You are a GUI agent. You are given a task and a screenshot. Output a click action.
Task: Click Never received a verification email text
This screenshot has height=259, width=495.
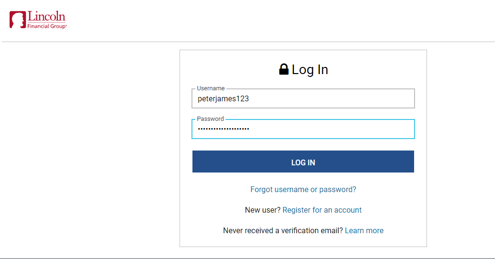click(x=282, y=231)
